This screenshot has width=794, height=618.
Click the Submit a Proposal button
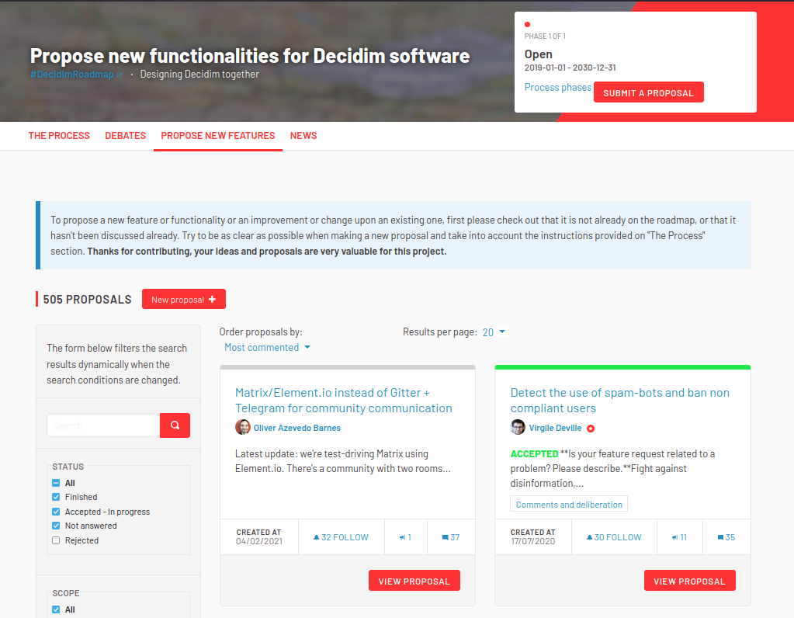(648, 92)
